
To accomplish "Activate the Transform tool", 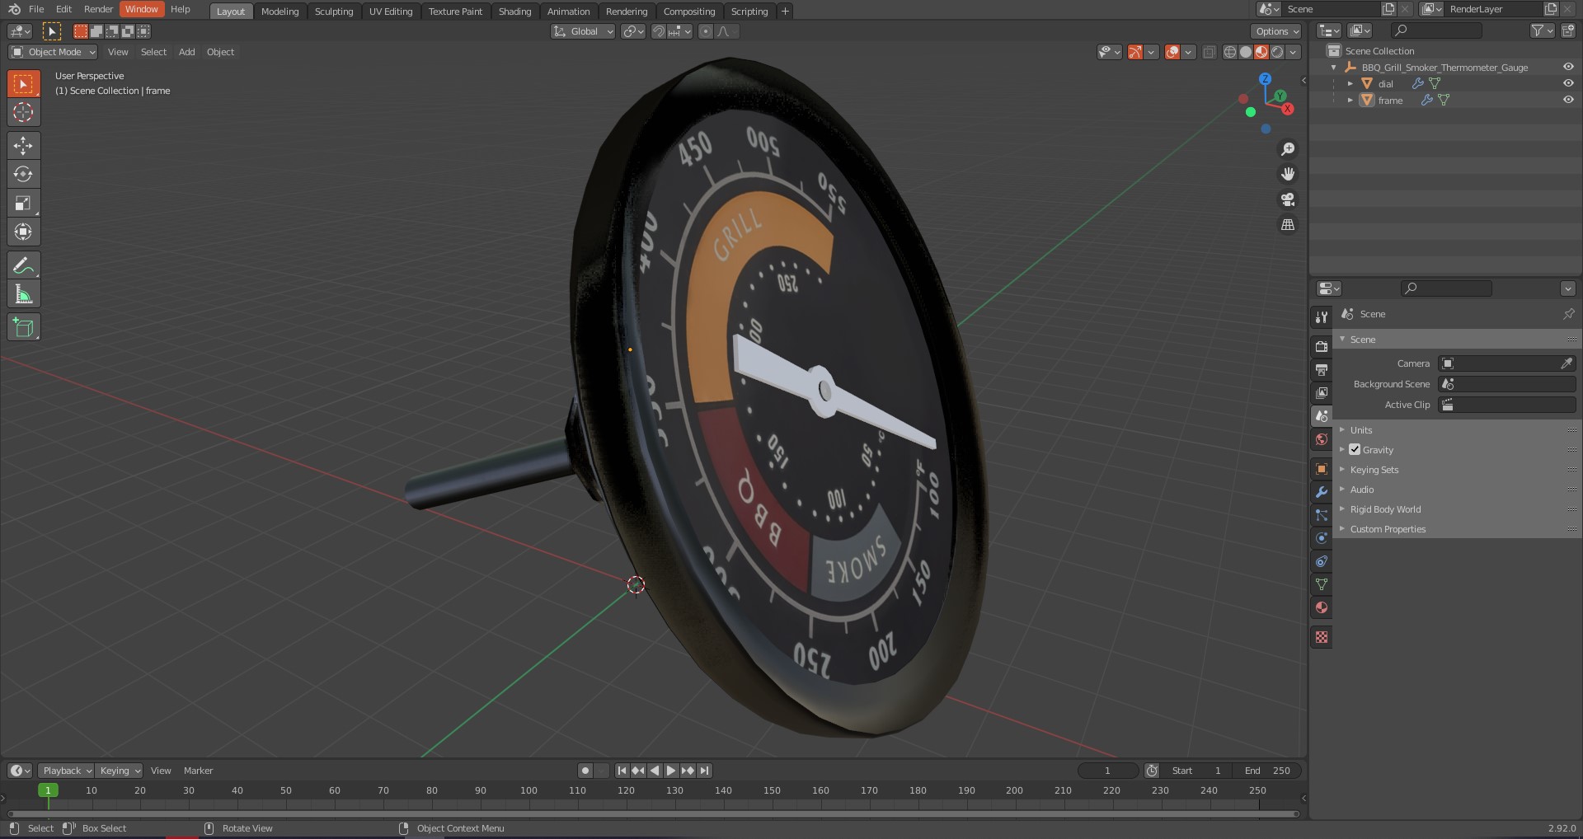I will pyautogui.click(x=23, y=232).
